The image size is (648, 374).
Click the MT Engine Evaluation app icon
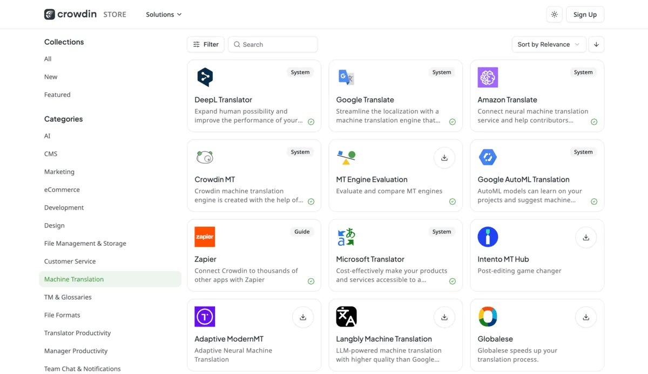[x=346, y=157]
